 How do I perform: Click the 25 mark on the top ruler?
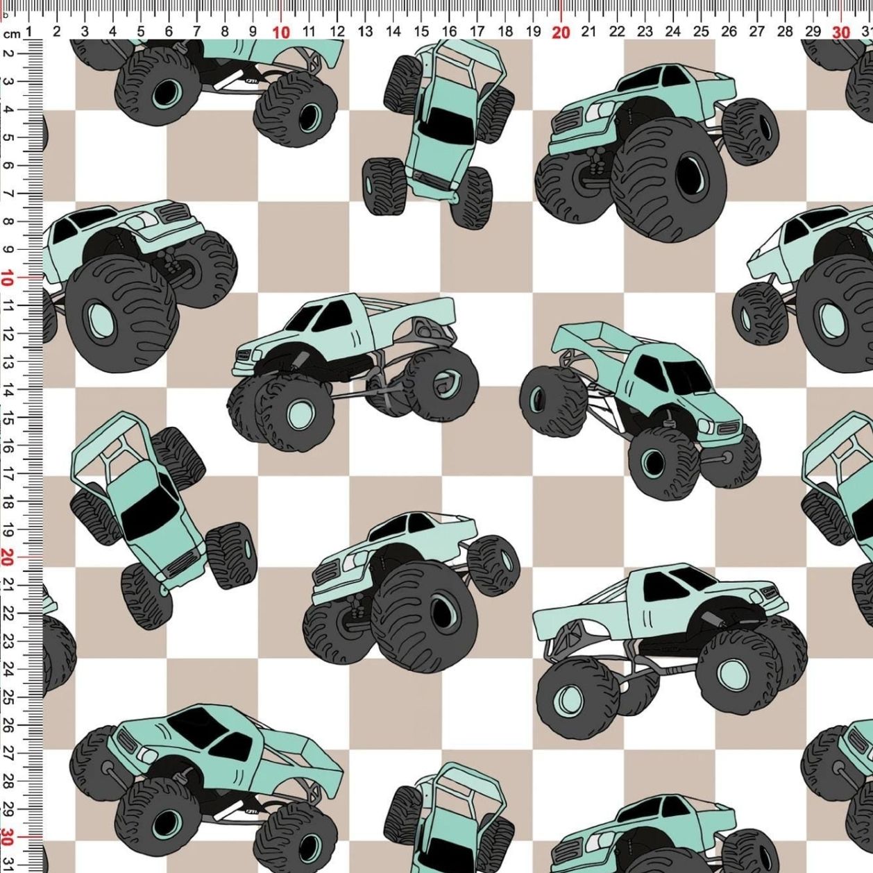pyautogui.click(x=701, y=32)
